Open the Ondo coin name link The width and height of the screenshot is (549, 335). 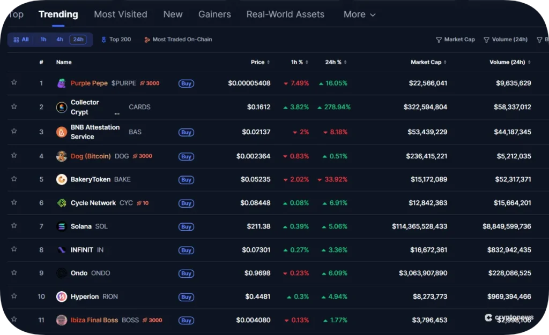coord(79,273)
